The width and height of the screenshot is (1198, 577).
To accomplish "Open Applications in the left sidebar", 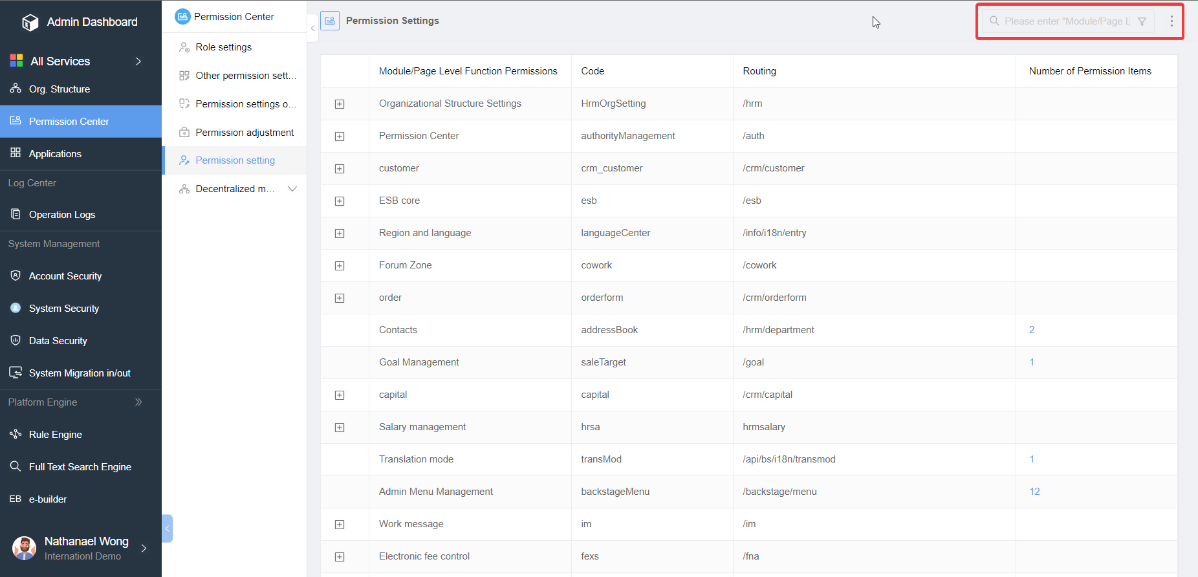I will [55, 154].
